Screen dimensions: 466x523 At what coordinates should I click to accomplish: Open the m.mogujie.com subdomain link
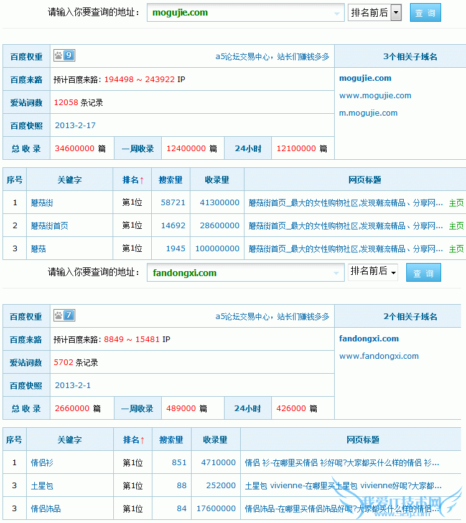point(368,113)
